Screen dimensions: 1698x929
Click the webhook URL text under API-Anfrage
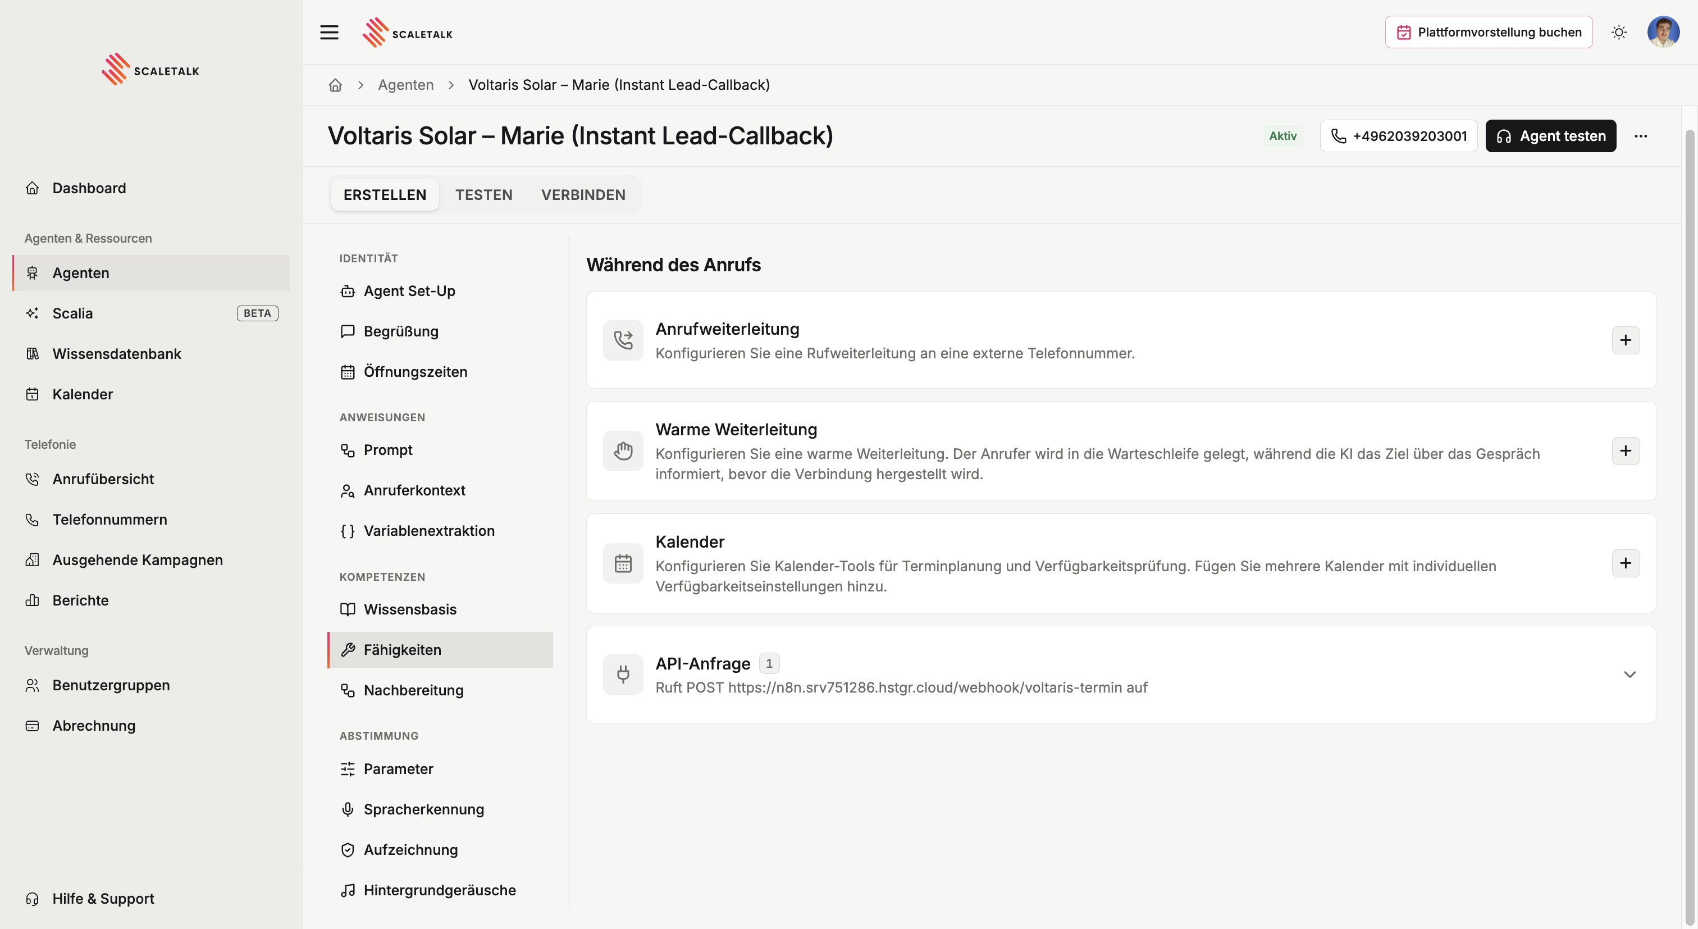point(925,687)
